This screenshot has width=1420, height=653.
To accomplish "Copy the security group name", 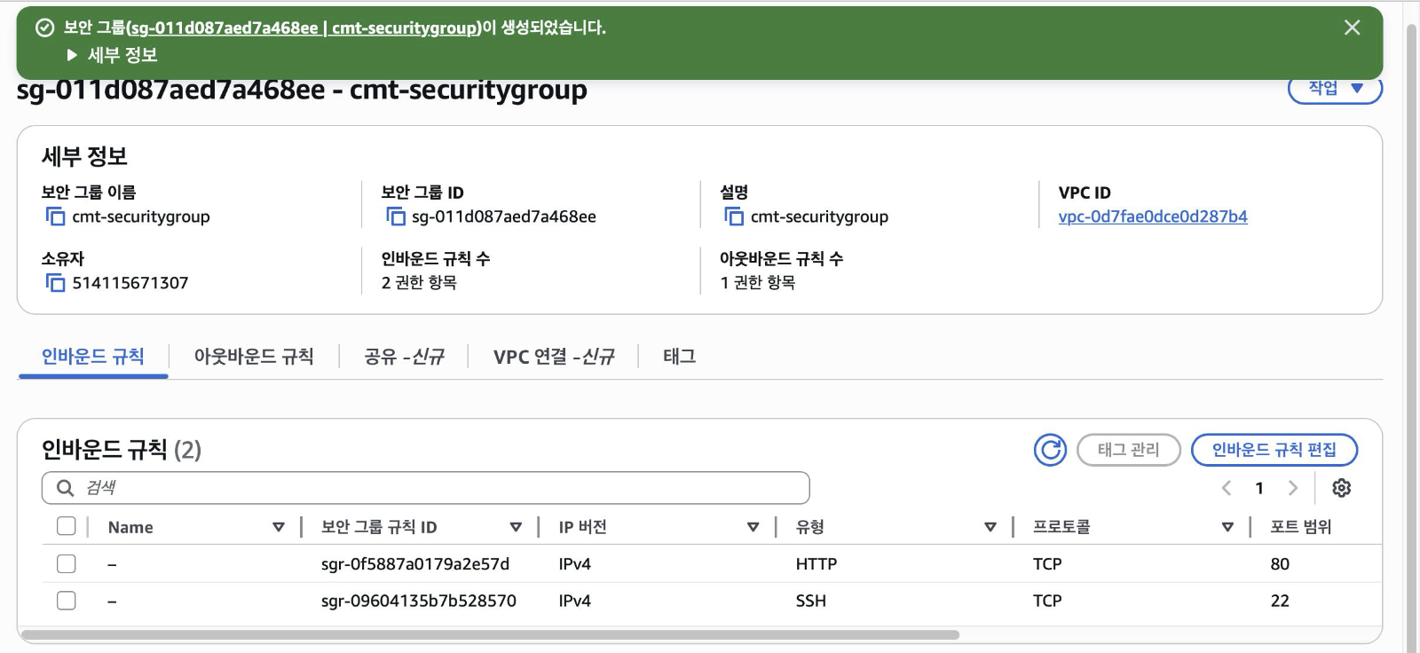I will pos(55,216).
